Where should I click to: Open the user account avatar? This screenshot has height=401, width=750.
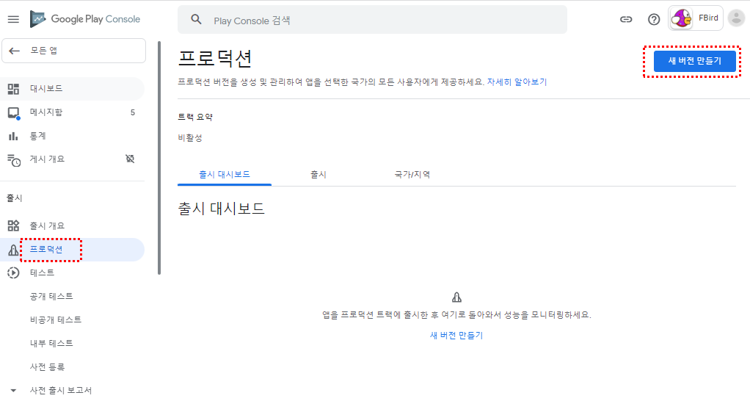click(x=736, y=18)
